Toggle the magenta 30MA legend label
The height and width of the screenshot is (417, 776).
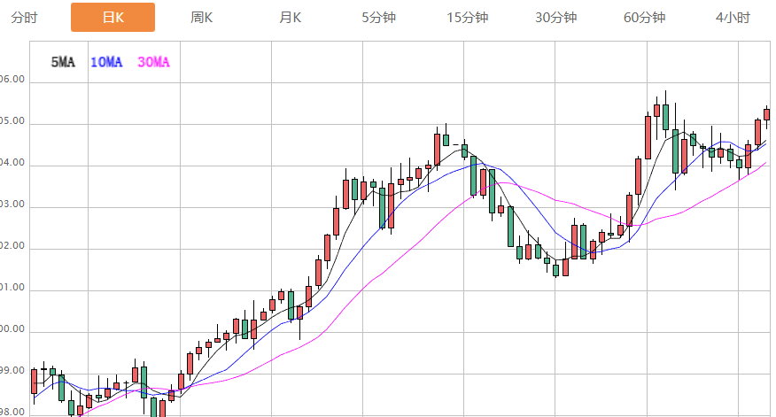tap(153, 62)
